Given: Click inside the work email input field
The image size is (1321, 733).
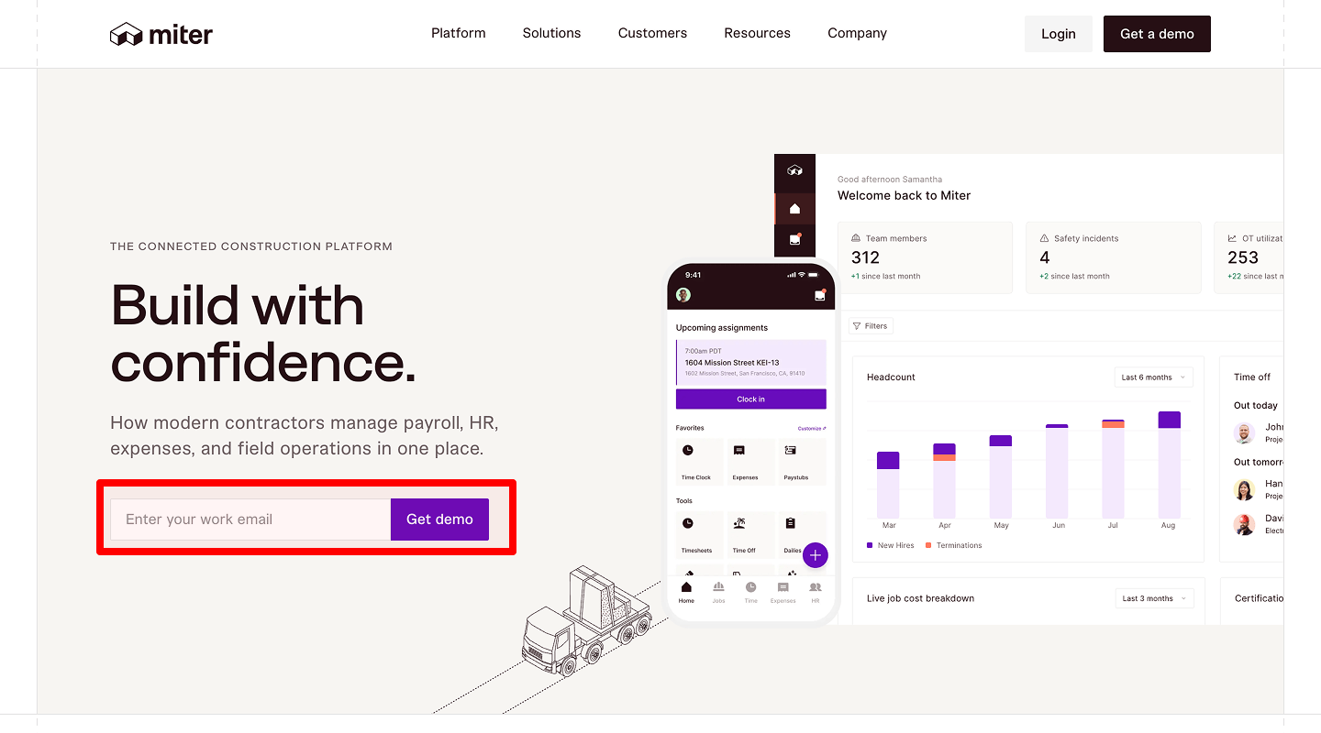Looking at the screenshot, I should coord(250,519).
